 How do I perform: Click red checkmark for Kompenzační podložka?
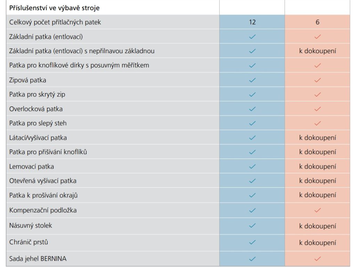[x=317, y=210]
